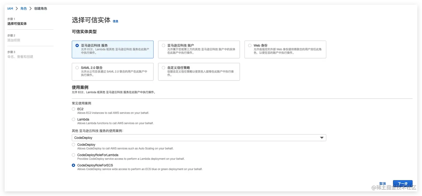Screen dimensions: 422x196
Task: Click the 常见使用案例 label
Action: pyautogui.click(x=81, y=103)
